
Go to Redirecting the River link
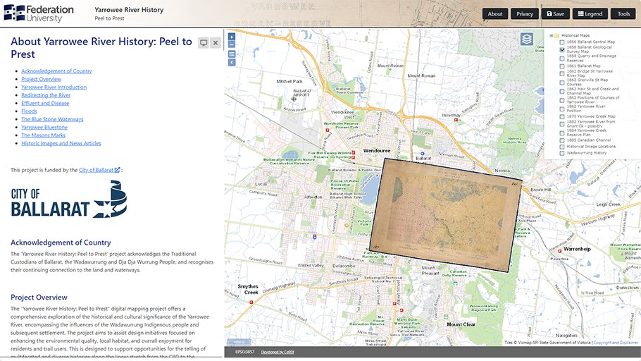pos(46,95)
